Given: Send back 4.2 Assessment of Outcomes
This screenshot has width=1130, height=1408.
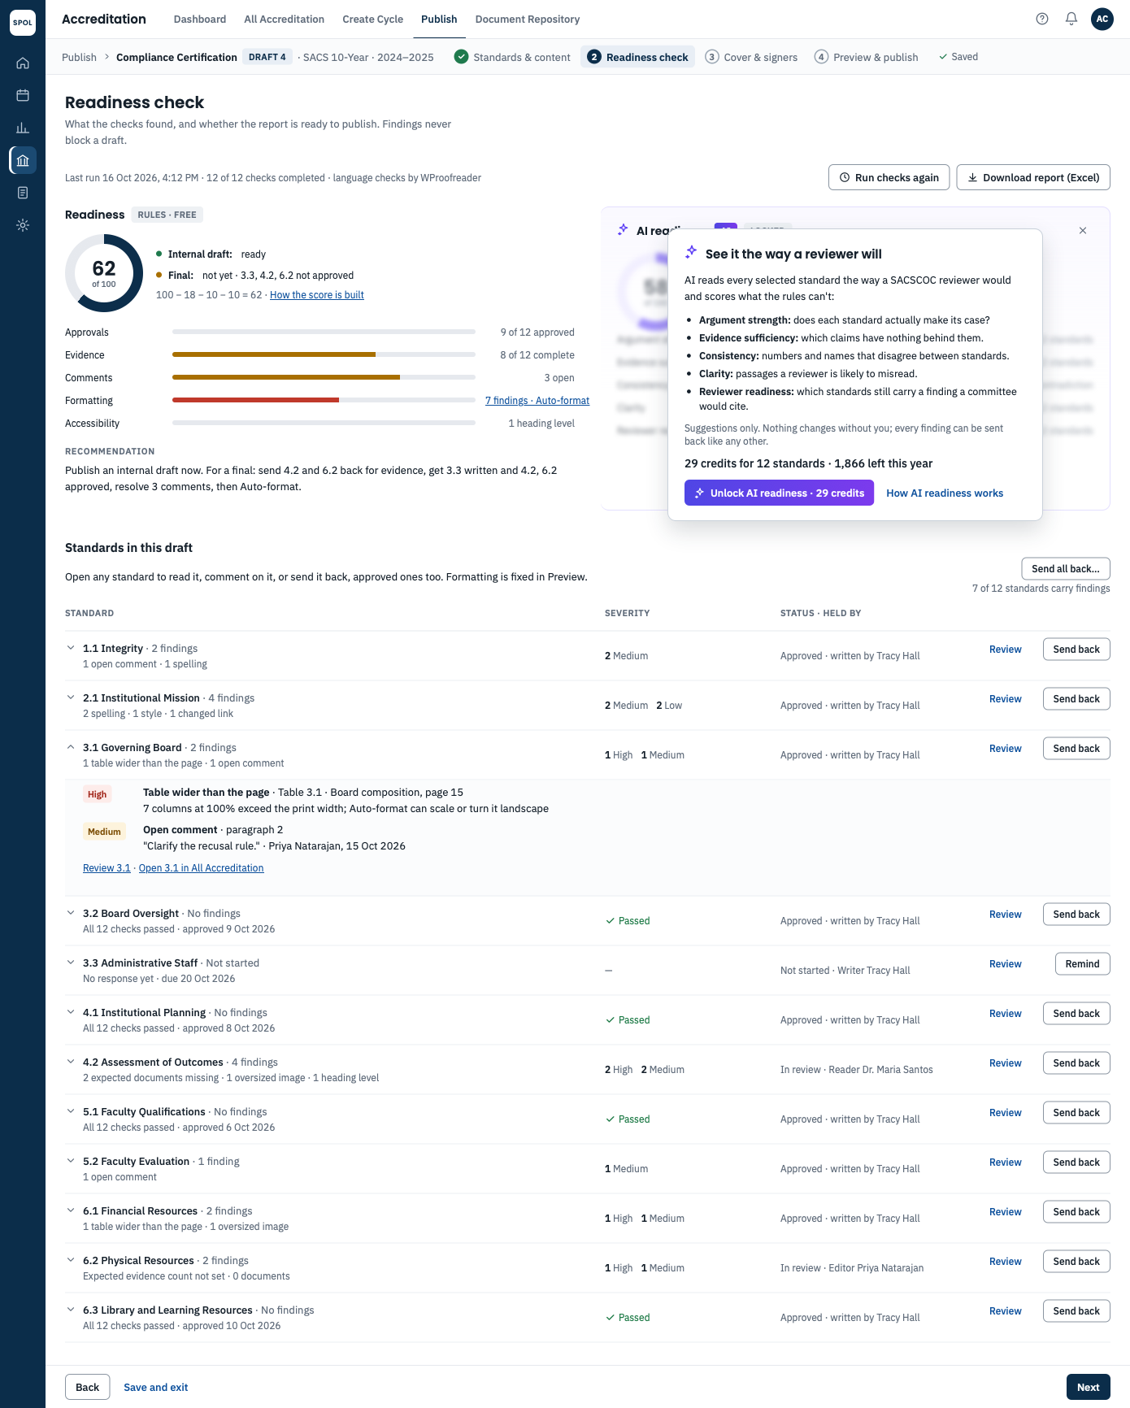Looking at the screenshot, I should (1076, 1063).
